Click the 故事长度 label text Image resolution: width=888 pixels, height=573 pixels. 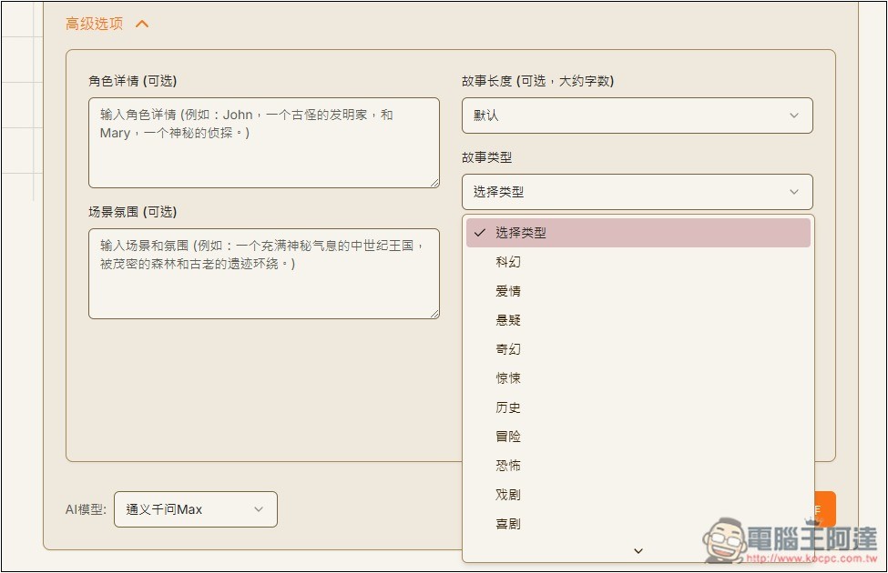(x=537, y=81)
